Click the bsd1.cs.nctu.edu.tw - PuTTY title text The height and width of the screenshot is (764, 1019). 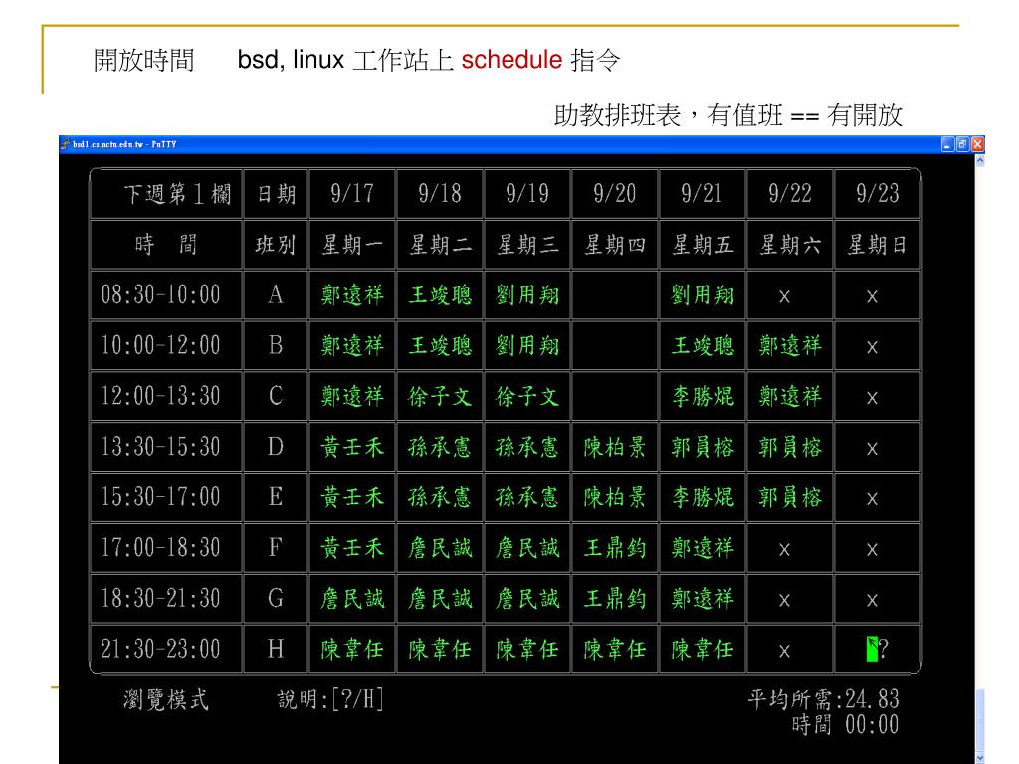(124, 144)
